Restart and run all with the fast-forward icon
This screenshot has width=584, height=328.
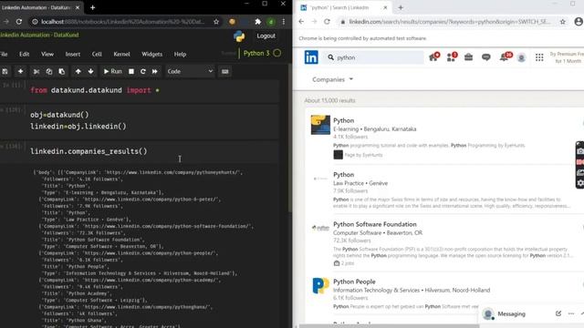(x=154, y=71)
